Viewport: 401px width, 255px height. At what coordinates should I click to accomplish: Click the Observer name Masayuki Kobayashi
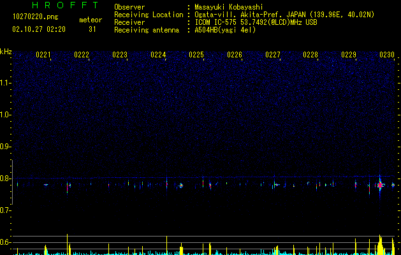pos(228,7)
